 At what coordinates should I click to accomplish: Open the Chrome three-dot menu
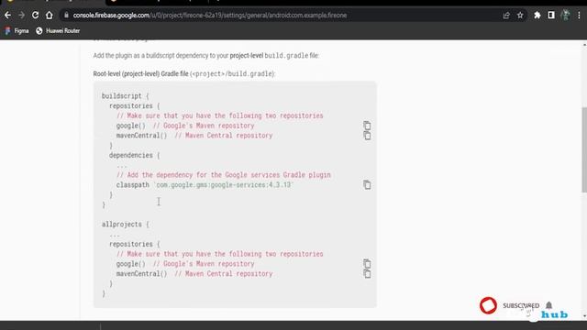click(x=579, y=16)
